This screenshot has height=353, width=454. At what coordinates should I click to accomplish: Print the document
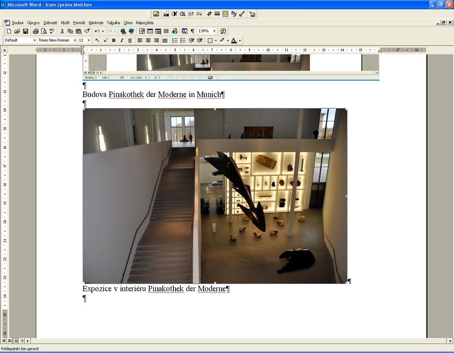pos(35,31)
